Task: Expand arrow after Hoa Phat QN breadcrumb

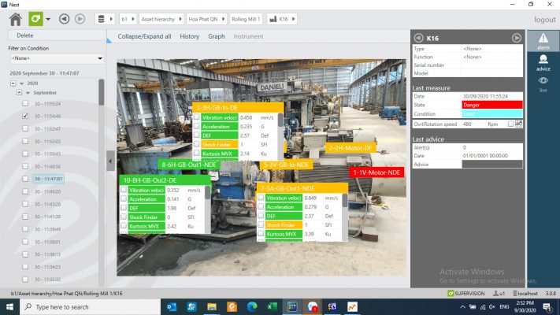Action: [223, 19]
